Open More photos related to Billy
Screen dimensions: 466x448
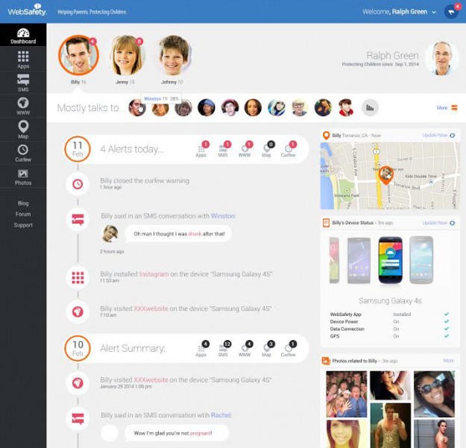448,361
